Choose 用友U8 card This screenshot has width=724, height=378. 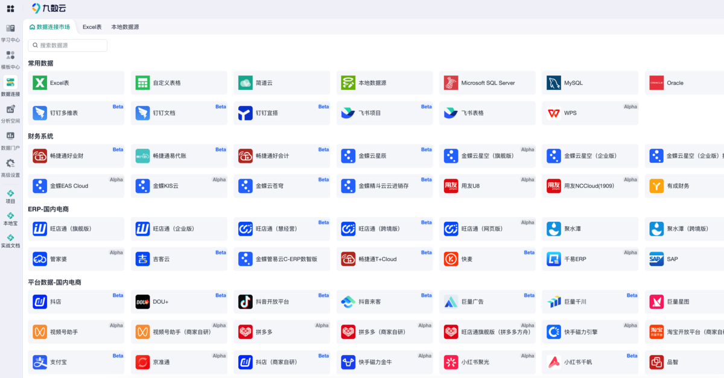[487, 186]
